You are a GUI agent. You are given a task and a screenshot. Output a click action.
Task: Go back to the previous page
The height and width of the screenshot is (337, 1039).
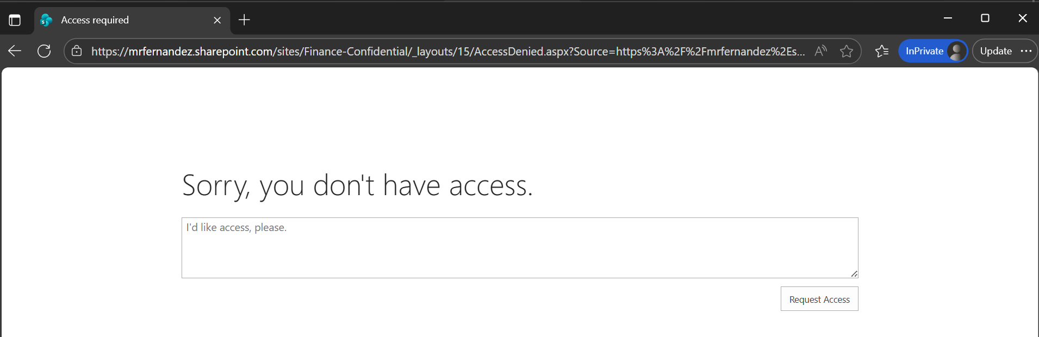click(x=15, y=51)
